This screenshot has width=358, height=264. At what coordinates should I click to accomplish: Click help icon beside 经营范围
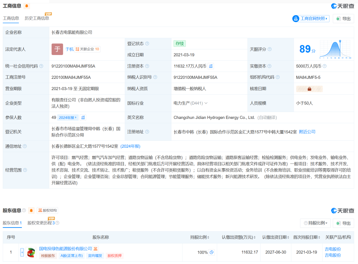(x=25, y=170)
